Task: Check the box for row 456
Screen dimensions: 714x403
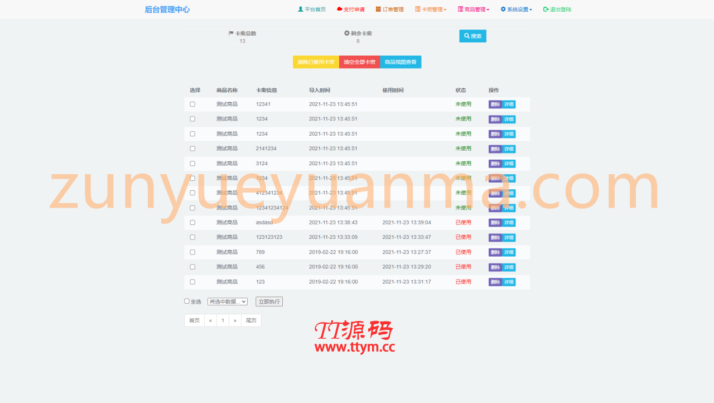Action: [x=192, y=267]
